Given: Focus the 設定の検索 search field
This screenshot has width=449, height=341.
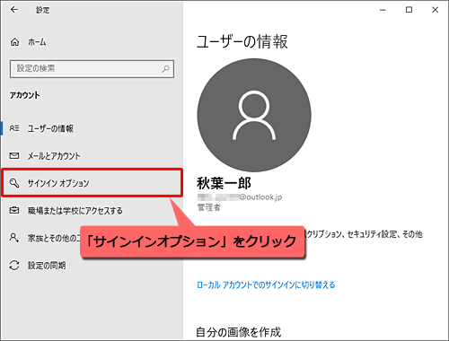Looking at the screenshot, I should pyautogui.click(x=92, y=69).
